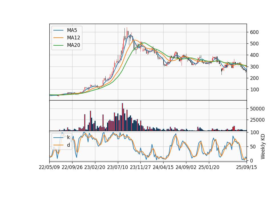The image size is (274, 197).
Task: Click the 23/02/20 date tick label
Action: [x=95, y=168]
